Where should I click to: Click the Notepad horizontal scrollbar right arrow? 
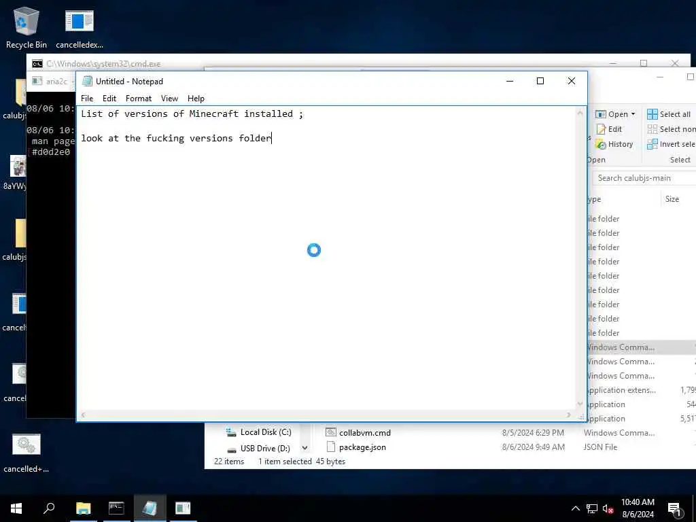569,415
